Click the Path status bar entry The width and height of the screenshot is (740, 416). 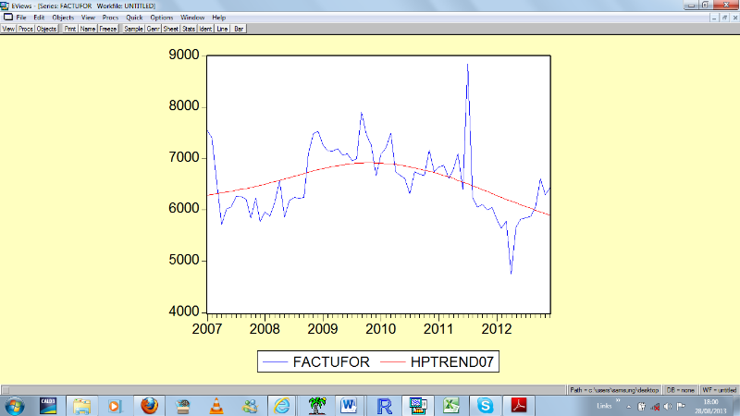[x=613, y=390]
